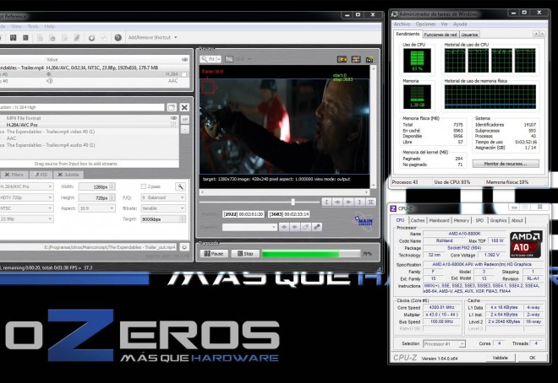Toggle the H.264/AVC Pro row checkbox
The height and width of the screenshot is (383, 558).
173,125
